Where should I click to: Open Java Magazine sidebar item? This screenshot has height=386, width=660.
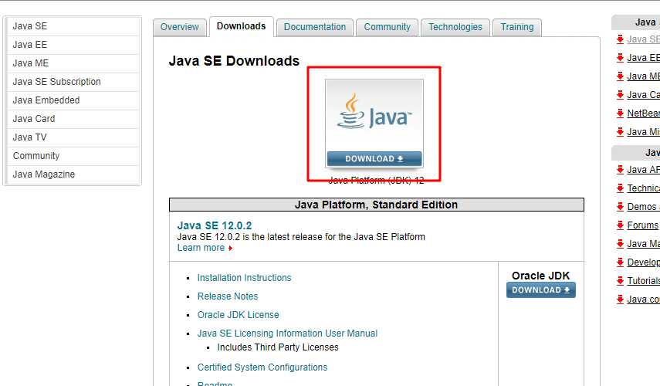tap(73, 174)
